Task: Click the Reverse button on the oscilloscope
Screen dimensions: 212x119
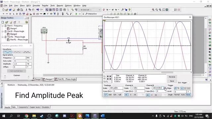Action: pos(172,77)
